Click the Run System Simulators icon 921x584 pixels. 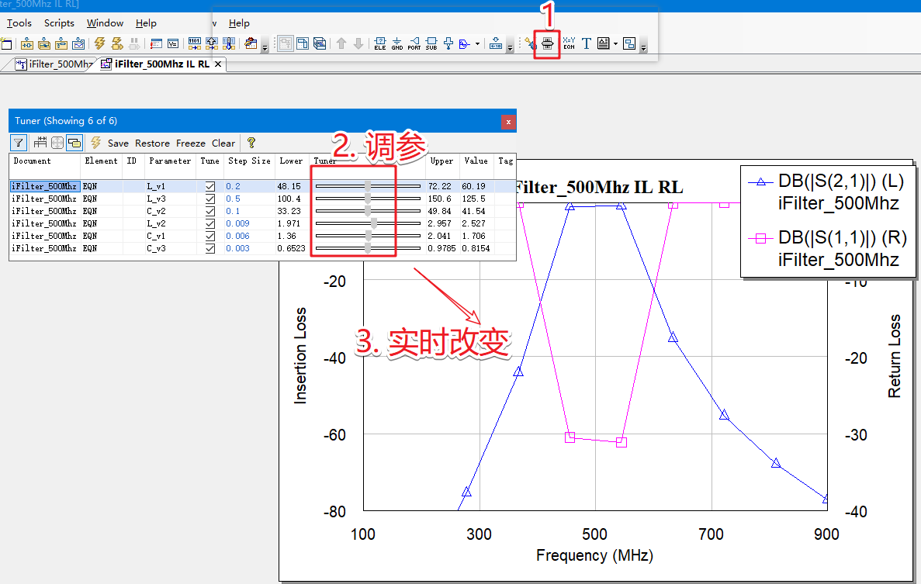(x=117, y=43)
